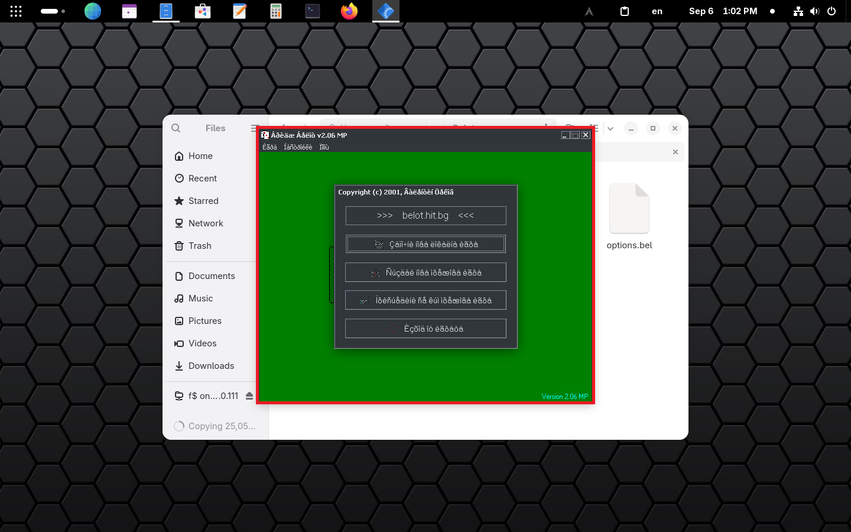Viewport: 851px width, 532px height.
Task: Open Trash in the Files sidebar
Action: 215,246
